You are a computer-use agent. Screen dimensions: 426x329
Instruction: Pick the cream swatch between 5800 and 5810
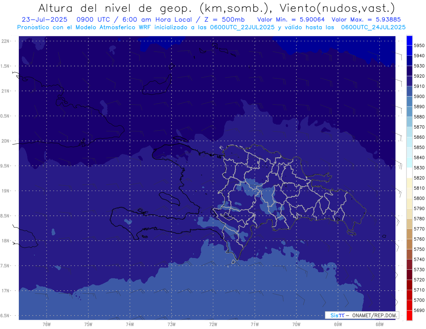click(409, 193)
